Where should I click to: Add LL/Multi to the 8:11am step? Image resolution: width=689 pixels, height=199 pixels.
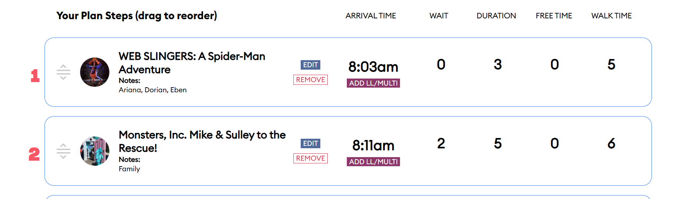[x=373, y=162]
